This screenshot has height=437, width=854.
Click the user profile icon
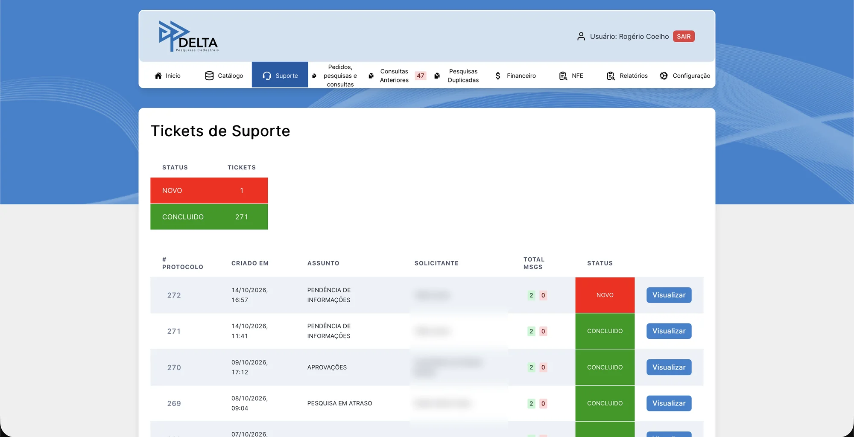click(581, 37)
